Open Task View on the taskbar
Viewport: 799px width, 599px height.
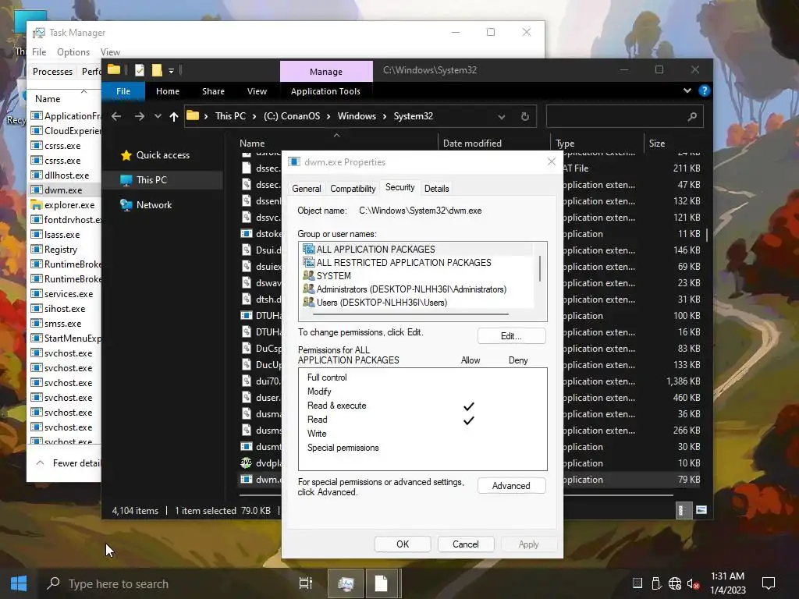[306, 583]
